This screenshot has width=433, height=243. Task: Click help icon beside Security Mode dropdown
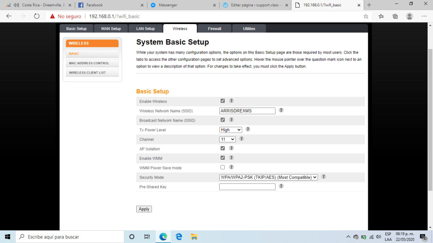[x=324, y=177]
